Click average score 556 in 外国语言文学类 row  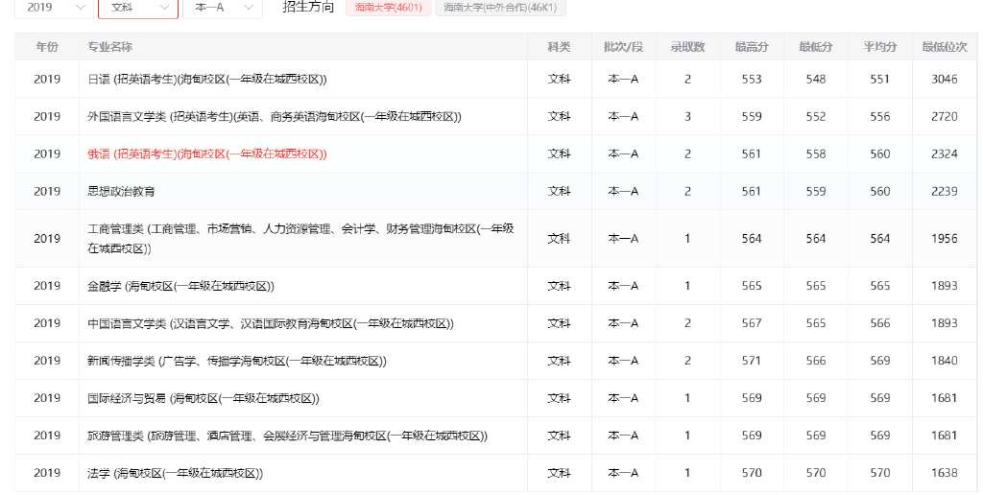pos(880,116)
